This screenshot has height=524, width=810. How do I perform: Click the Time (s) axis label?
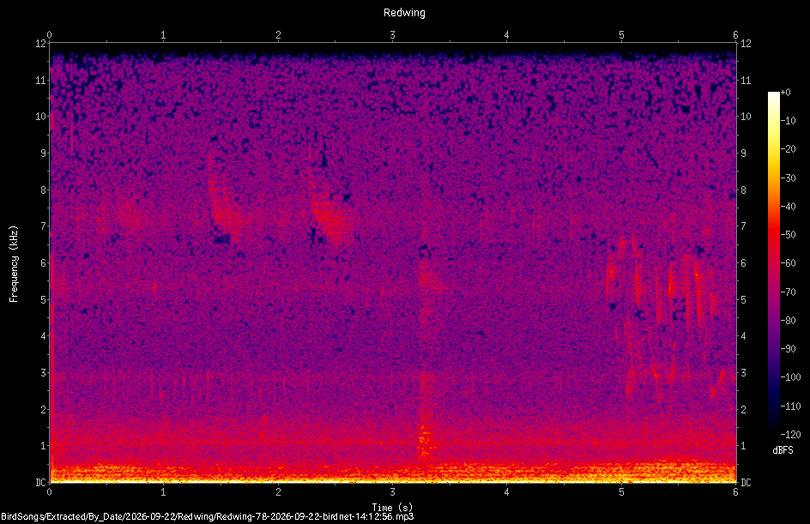pyautogui.click(x=392, y=507)
